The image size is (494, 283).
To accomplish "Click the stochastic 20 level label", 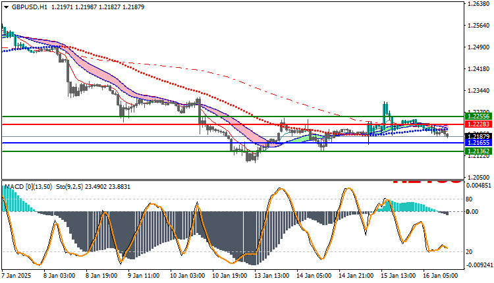I will pos(469,252).
